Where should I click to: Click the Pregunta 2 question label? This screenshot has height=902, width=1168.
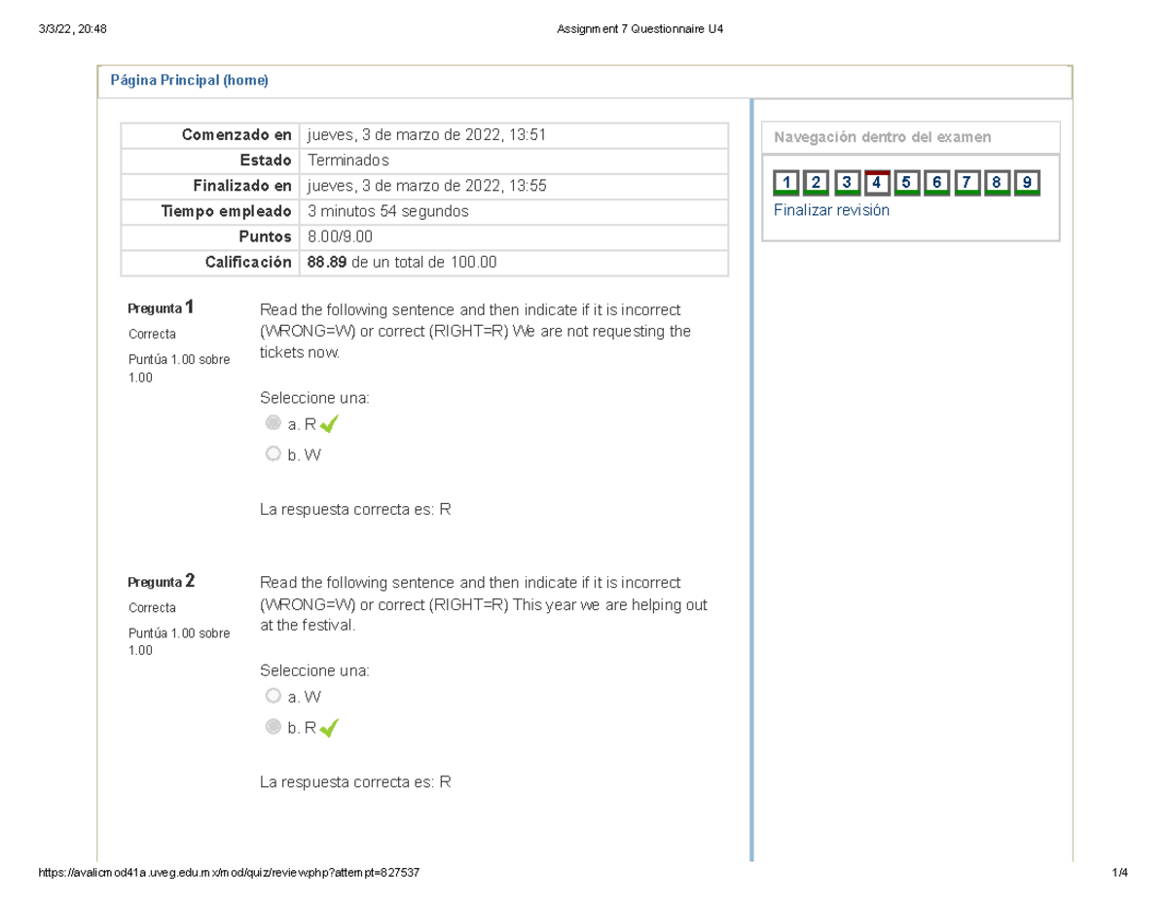(x=162, y=582)
